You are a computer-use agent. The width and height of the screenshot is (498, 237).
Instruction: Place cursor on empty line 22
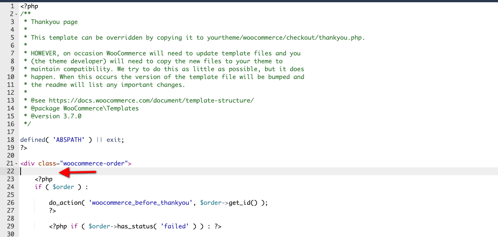click(258, 171)
